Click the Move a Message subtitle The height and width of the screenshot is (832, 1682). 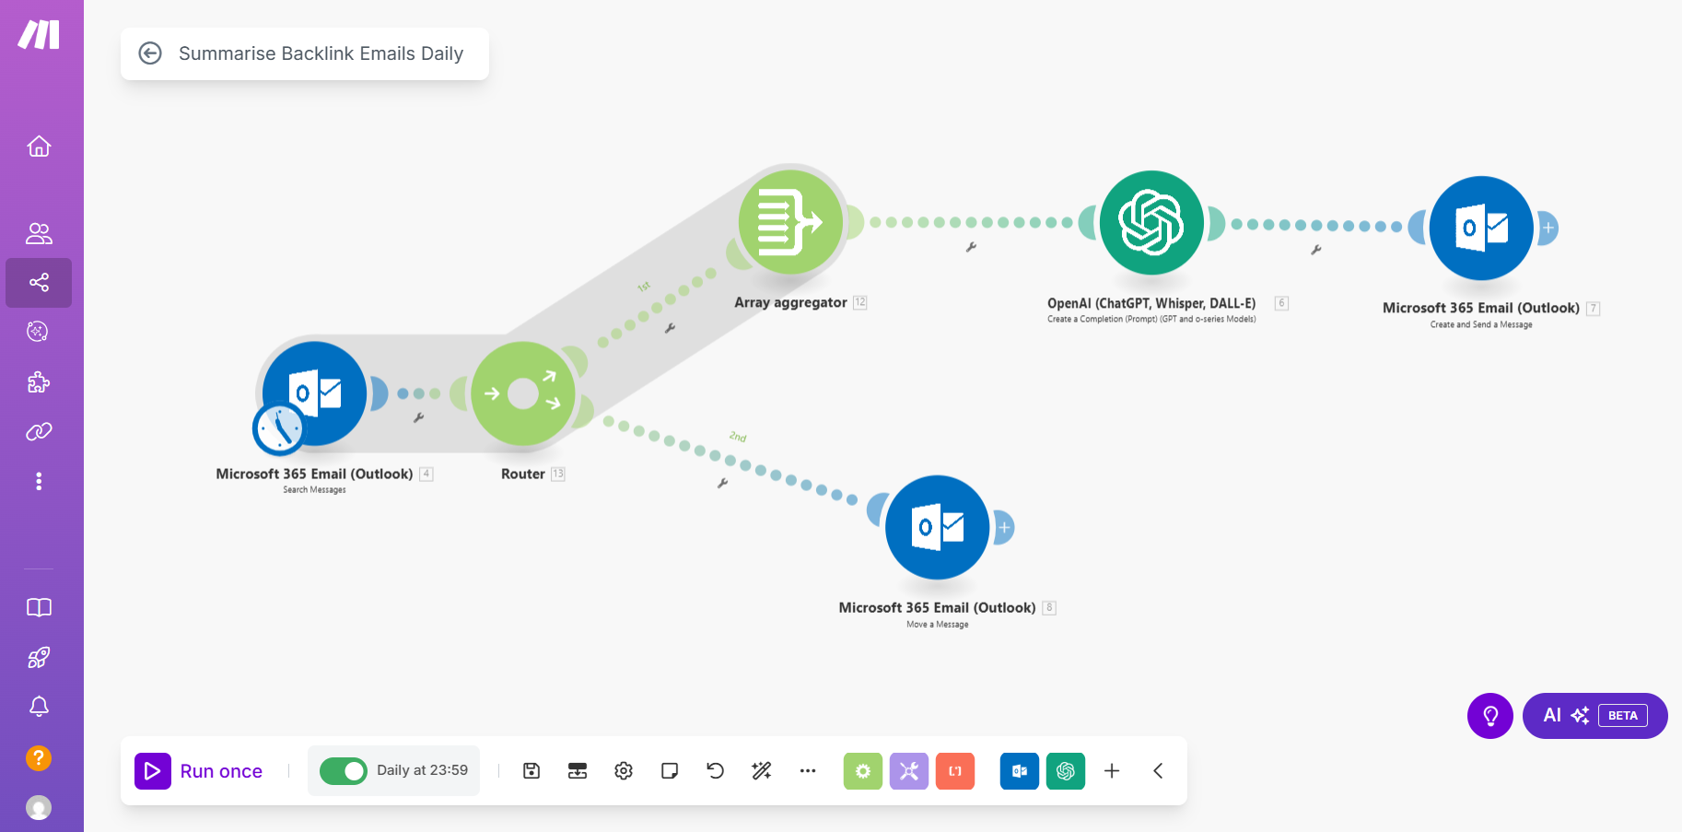tap(938, 625)
